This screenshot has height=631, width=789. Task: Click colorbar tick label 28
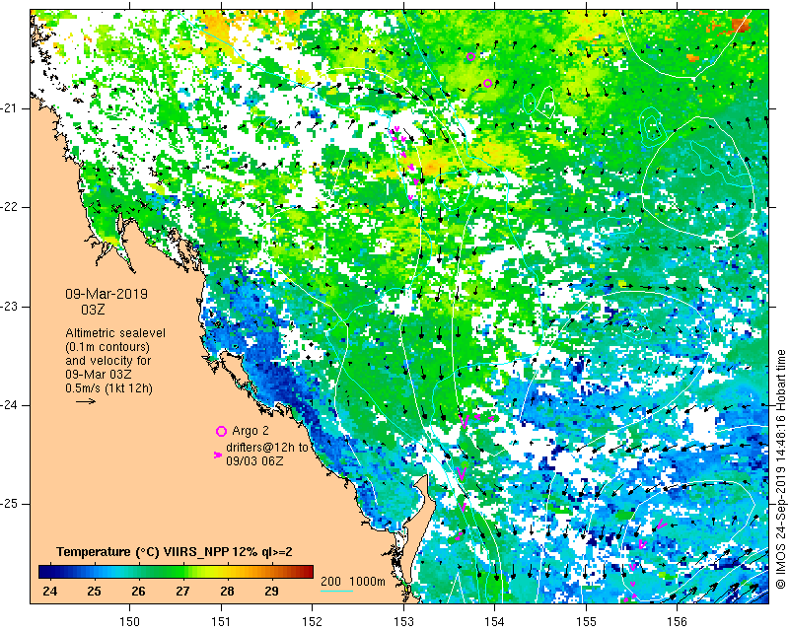[227, 591]
